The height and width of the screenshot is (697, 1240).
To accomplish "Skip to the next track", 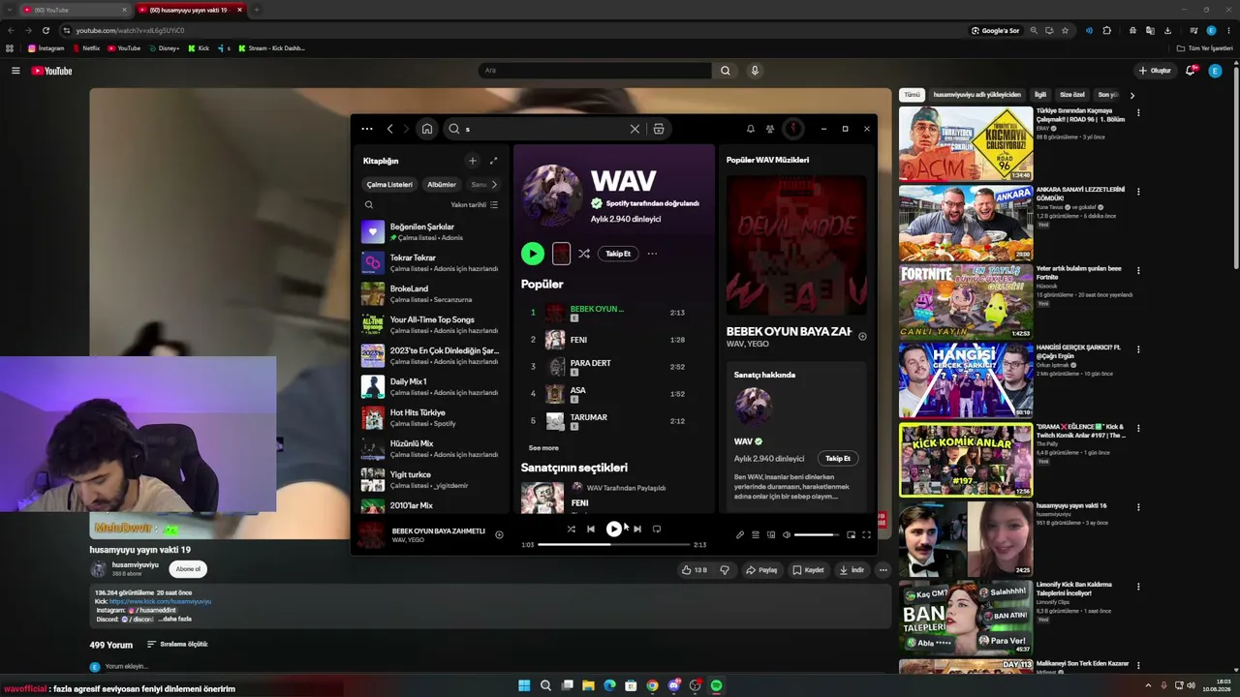I will click(636, 529).
